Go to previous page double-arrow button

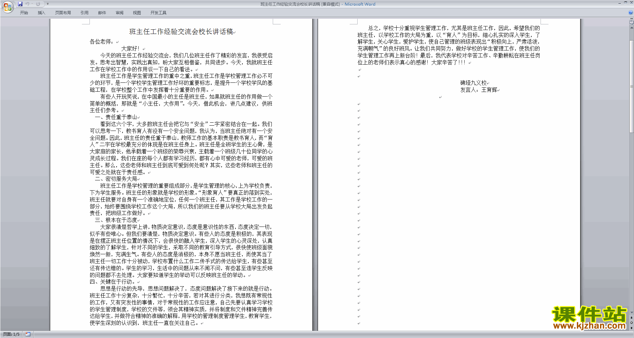[x=631, y=318]
